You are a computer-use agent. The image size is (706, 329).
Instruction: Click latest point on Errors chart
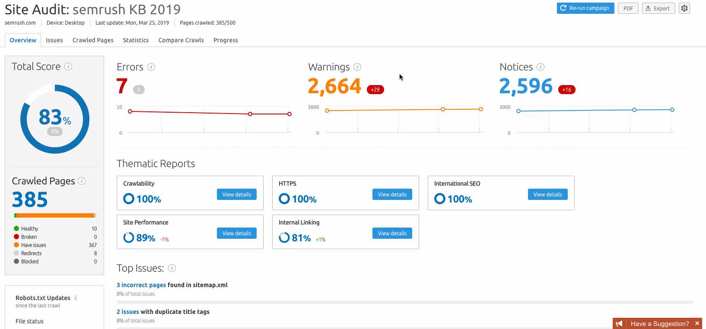(289, 114)
